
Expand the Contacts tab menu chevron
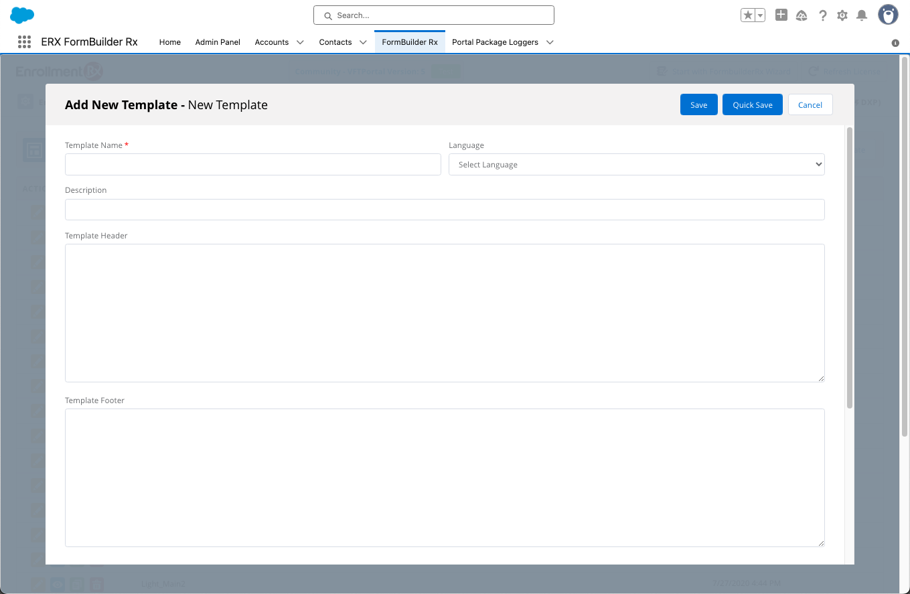click(363, 42)
